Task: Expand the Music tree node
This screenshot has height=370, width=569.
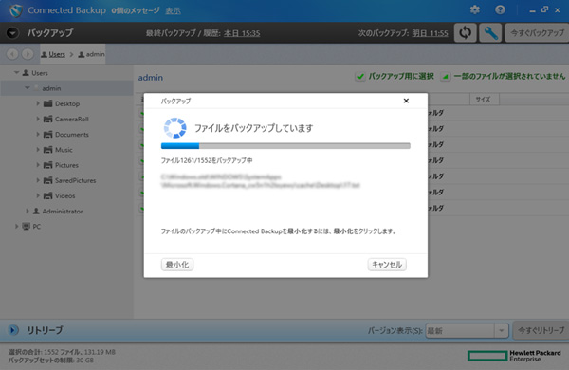Action: (38, 149)
